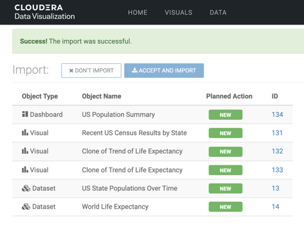This screenshot has width=304, height=225.
Task: Open dataset ID link 13
Action: point(275,189)
